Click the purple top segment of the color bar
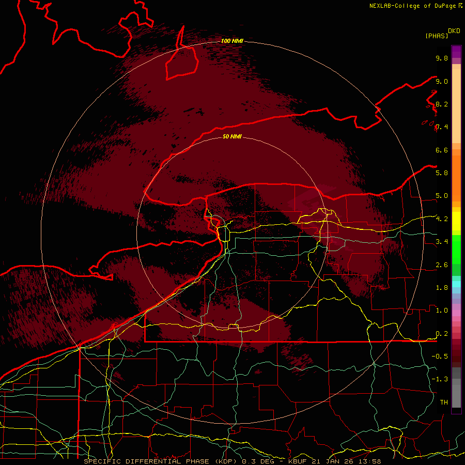Viewport: 465px width, 465px height. pos(456,52)
